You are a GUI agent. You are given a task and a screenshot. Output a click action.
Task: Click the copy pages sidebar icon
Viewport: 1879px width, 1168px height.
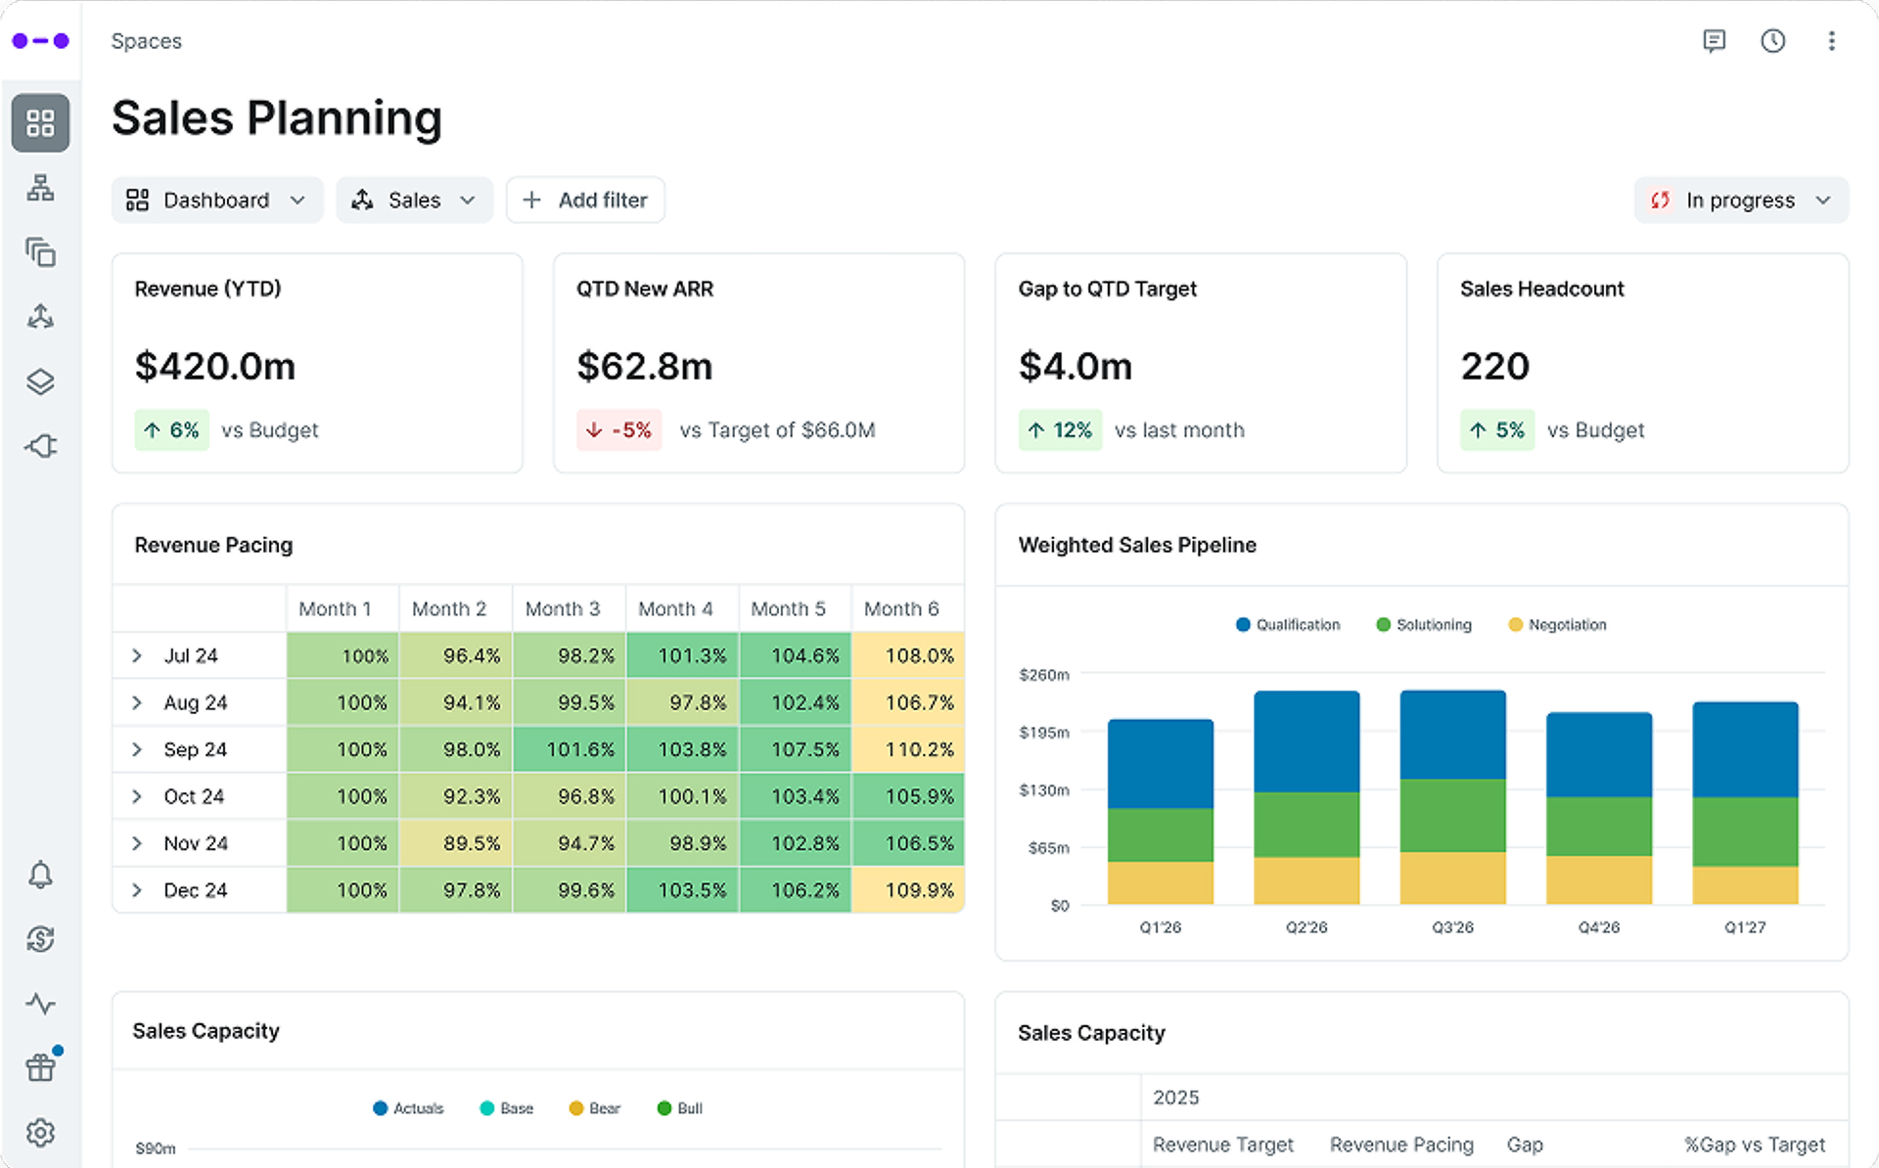point(40,252)
